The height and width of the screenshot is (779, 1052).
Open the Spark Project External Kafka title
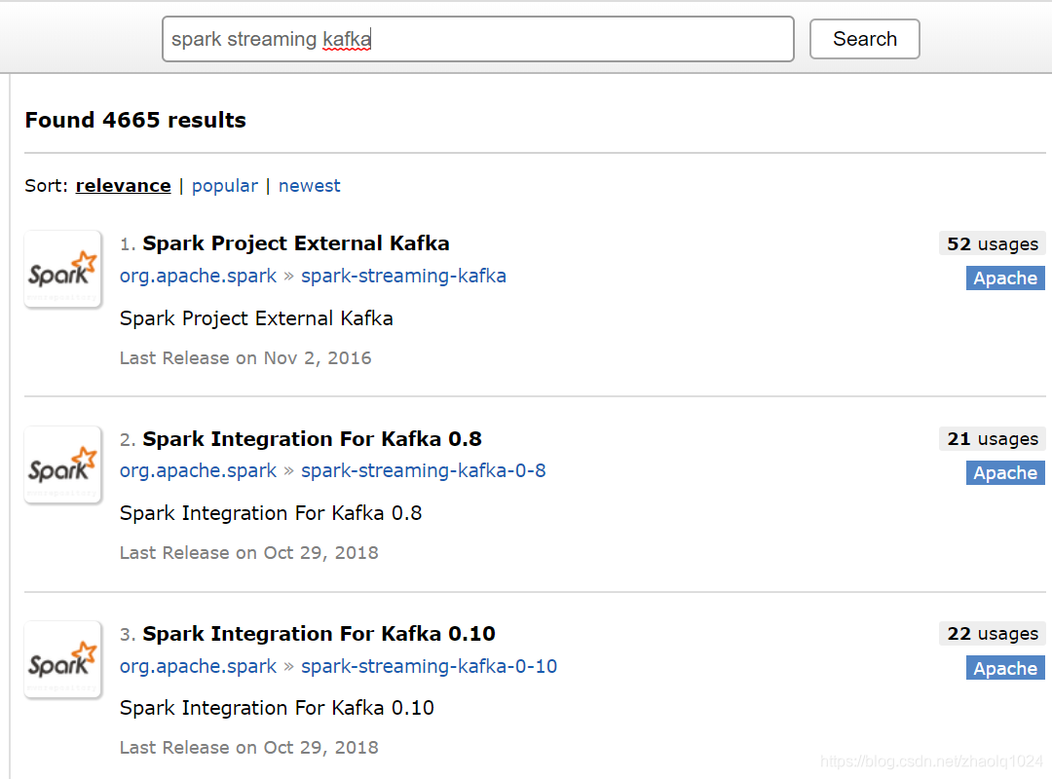296,243
